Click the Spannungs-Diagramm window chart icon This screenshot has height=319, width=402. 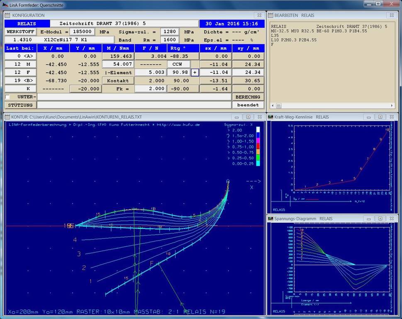(x=270, y=218)
